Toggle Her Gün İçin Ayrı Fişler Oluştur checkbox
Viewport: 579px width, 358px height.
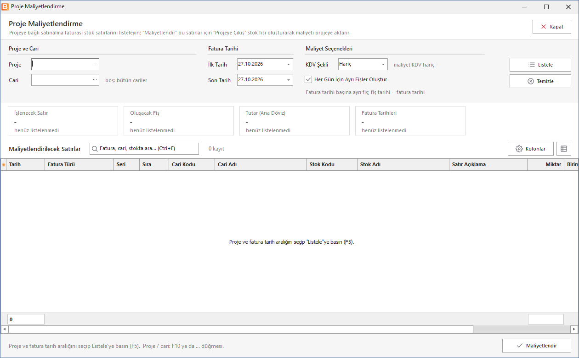308,79
